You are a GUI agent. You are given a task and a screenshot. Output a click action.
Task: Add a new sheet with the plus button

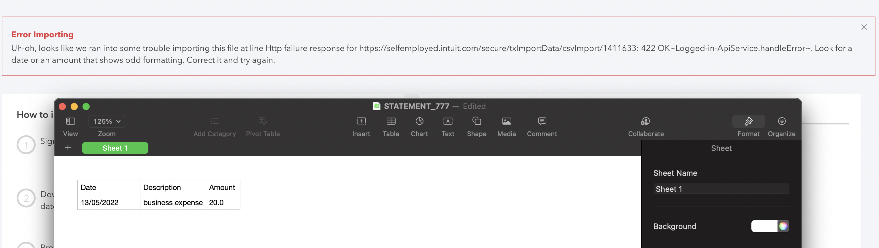(68, 148)
